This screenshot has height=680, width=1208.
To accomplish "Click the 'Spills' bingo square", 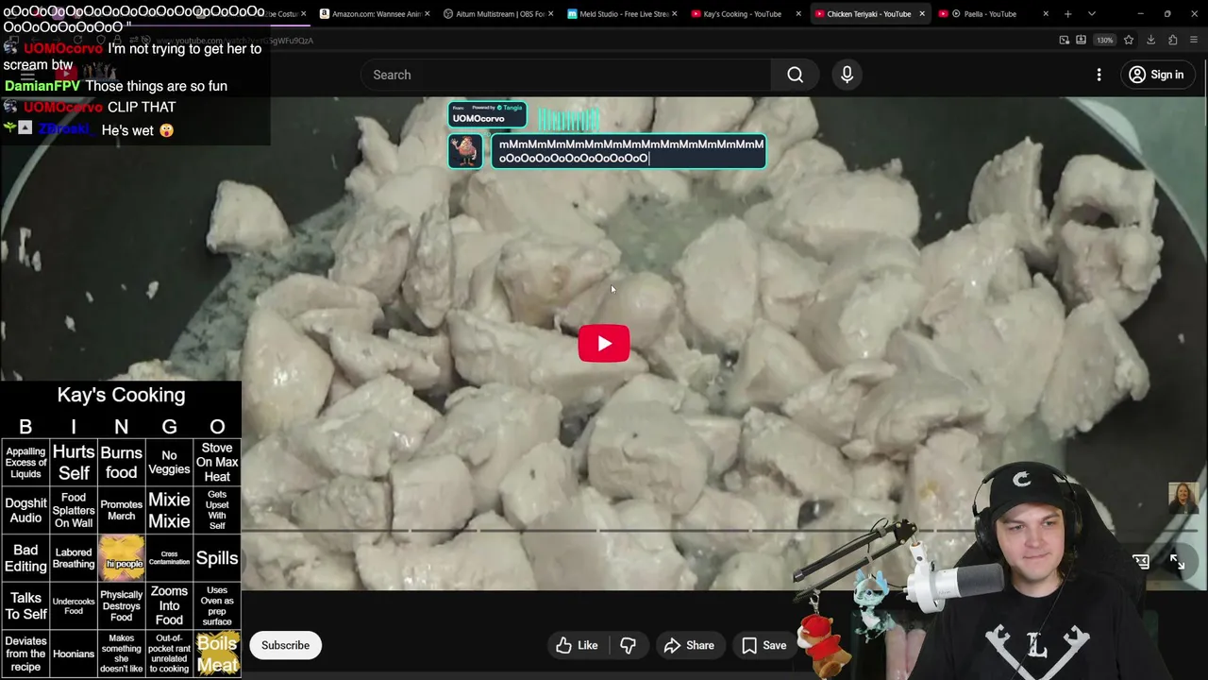I will pyautogui.click(x=217, y=558).
